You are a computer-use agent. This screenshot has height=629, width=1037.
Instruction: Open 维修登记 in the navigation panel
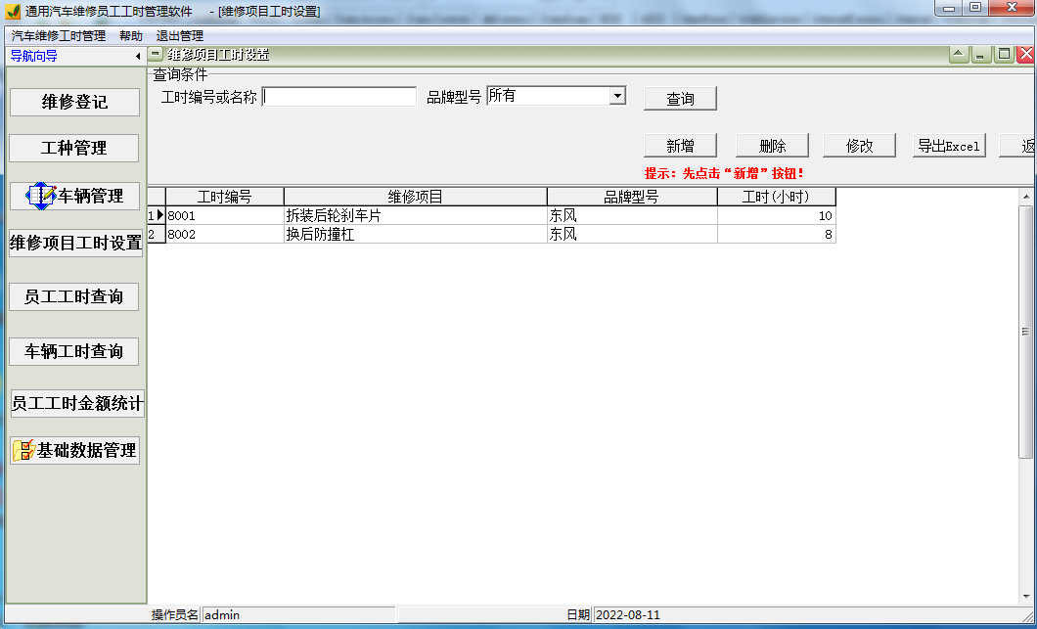point(74,103)
